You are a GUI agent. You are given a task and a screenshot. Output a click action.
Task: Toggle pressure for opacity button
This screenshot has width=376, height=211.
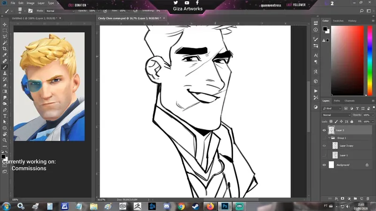tap(105, 11)
